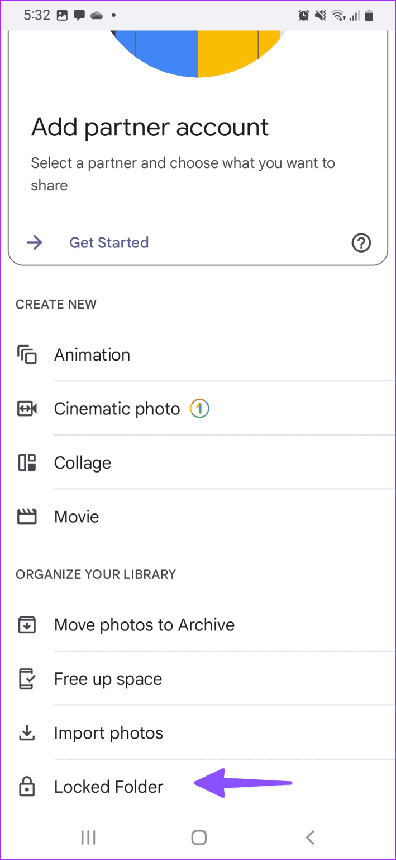Open the Collage creator icon
Image resolution: width=396 pixels, height=860 pixels.
(26, 462)
